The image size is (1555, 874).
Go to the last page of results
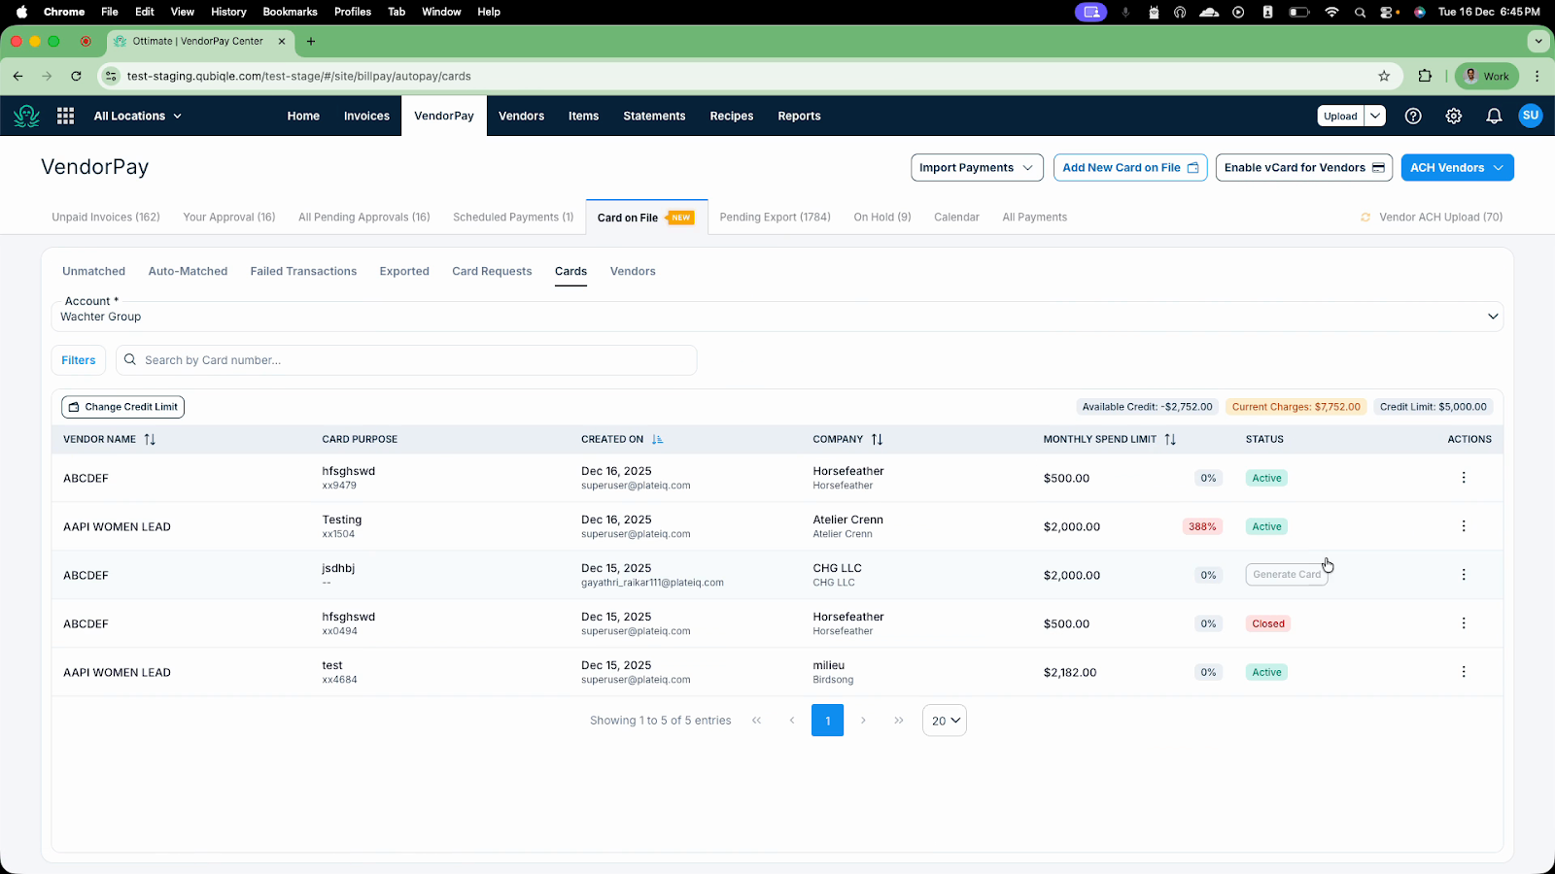point(899,721)
